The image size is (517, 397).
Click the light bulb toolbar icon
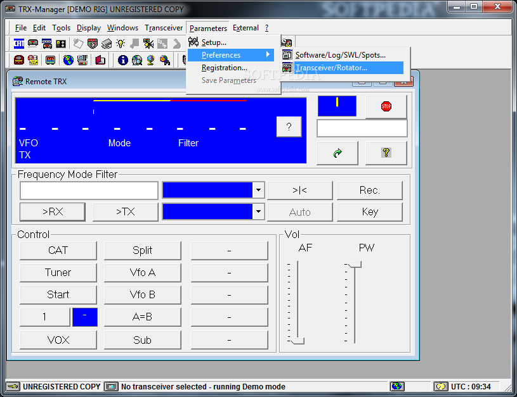pos(121,43)
